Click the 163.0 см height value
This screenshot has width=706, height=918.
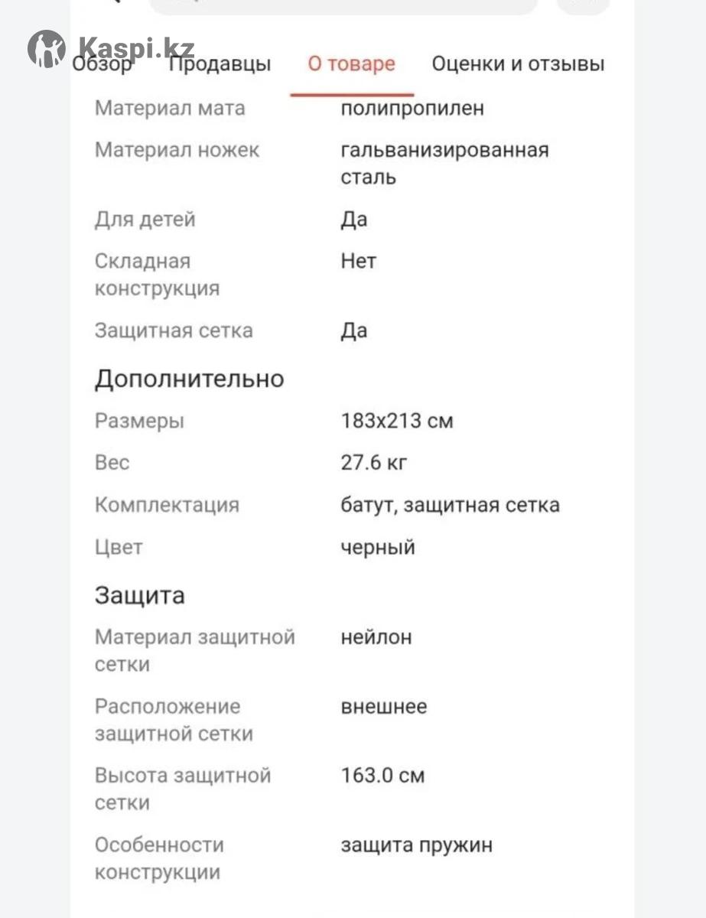pyautogui.click(x=382, y=776)
